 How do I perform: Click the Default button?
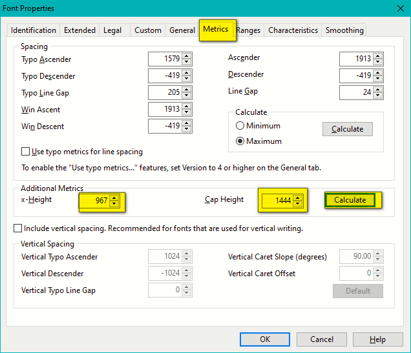click(x=358, y=291)
